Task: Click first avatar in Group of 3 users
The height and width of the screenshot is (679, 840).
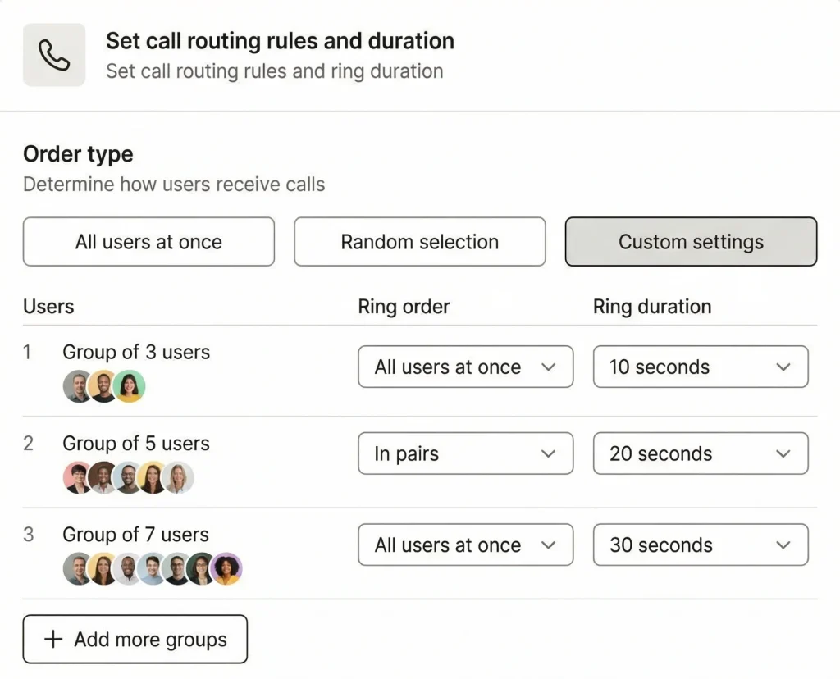Action: (78, 387)
